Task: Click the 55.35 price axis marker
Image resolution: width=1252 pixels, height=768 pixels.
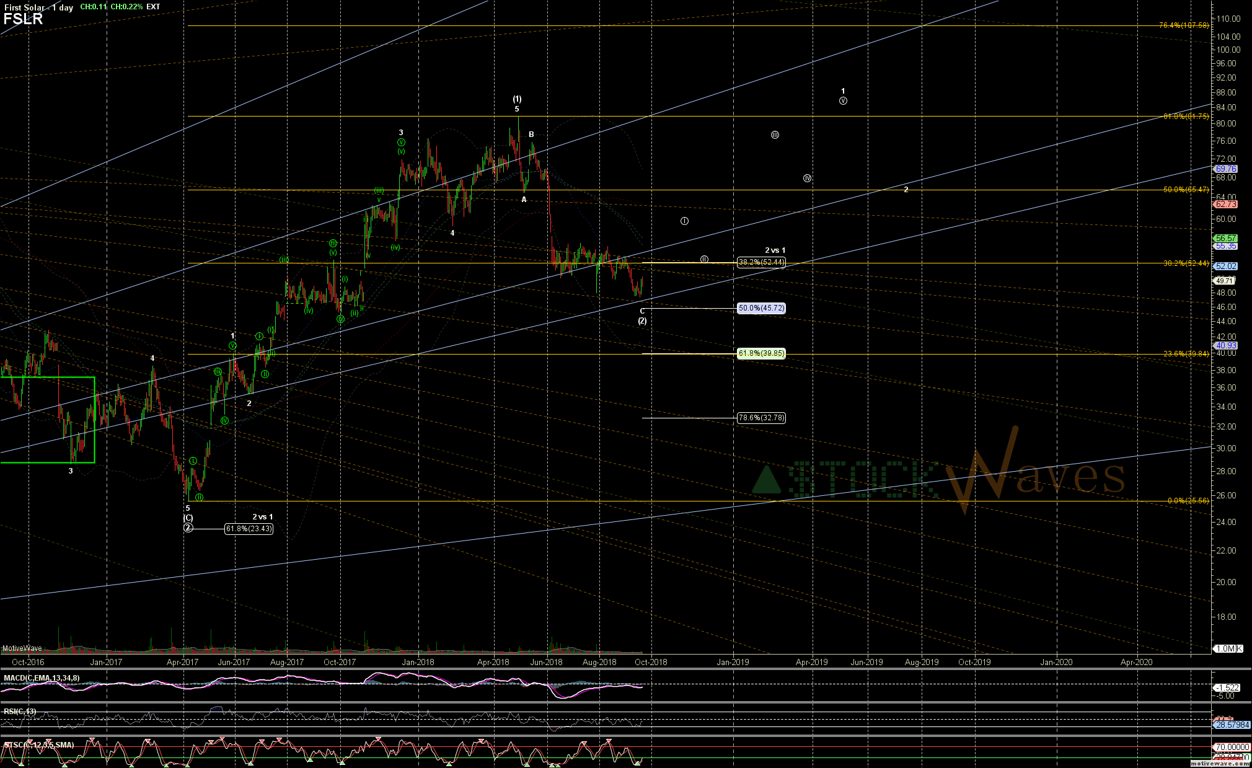Action: click(1225, 246)
